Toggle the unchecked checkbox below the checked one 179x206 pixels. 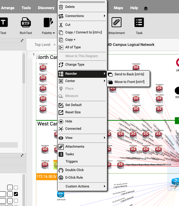point(16,201)
